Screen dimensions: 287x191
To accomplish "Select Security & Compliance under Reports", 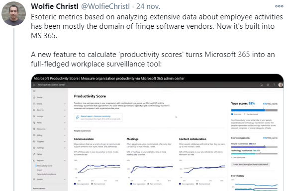I will point(46,174).
